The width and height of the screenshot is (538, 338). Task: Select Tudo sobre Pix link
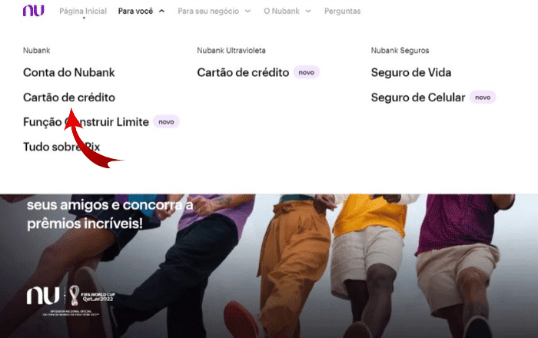tap(61, 147)
